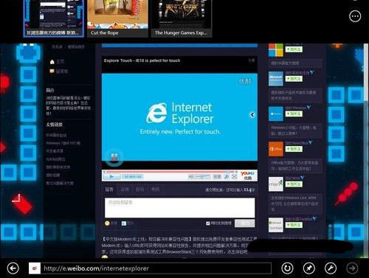Click the elapsed time display in the player
The height and width of the screenshot is (278, 369).
133,177
